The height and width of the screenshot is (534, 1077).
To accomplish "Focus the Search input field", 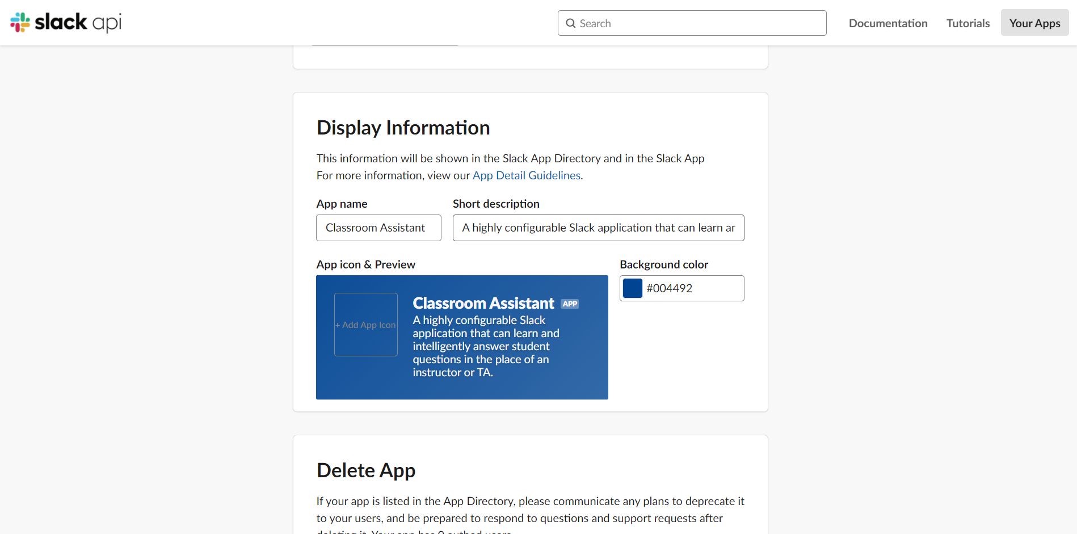I will point(692,23).
